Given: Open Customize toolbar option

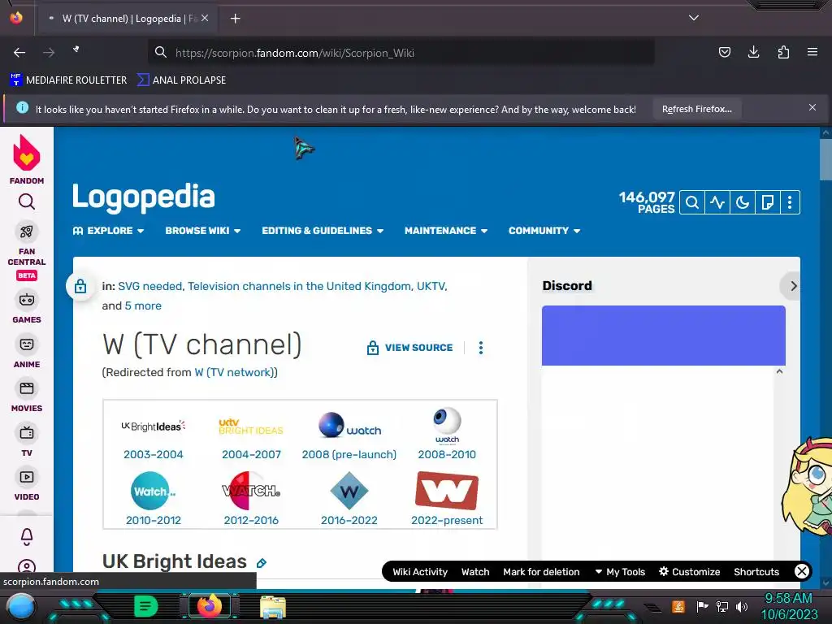Looking at the screenshot, I should [689, 572].
